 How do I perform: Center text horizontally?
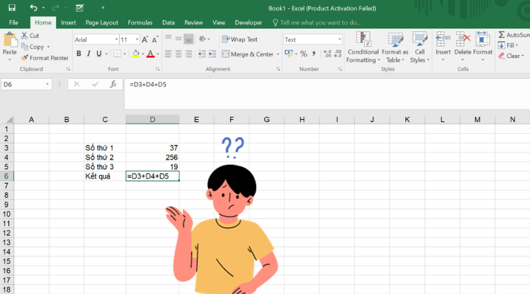[179, 54]
